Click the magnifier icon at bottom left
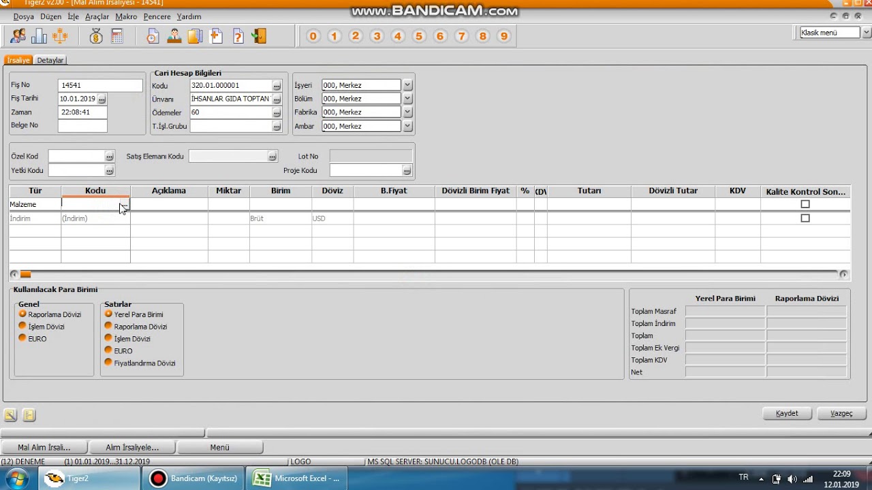Viewport: 872px width, 490px height. (x=10, y=414)
